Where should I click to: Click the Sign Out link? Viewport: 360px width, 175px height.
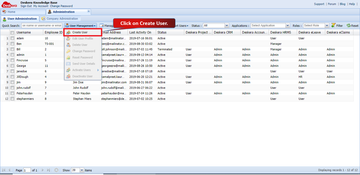pos(26,6)
